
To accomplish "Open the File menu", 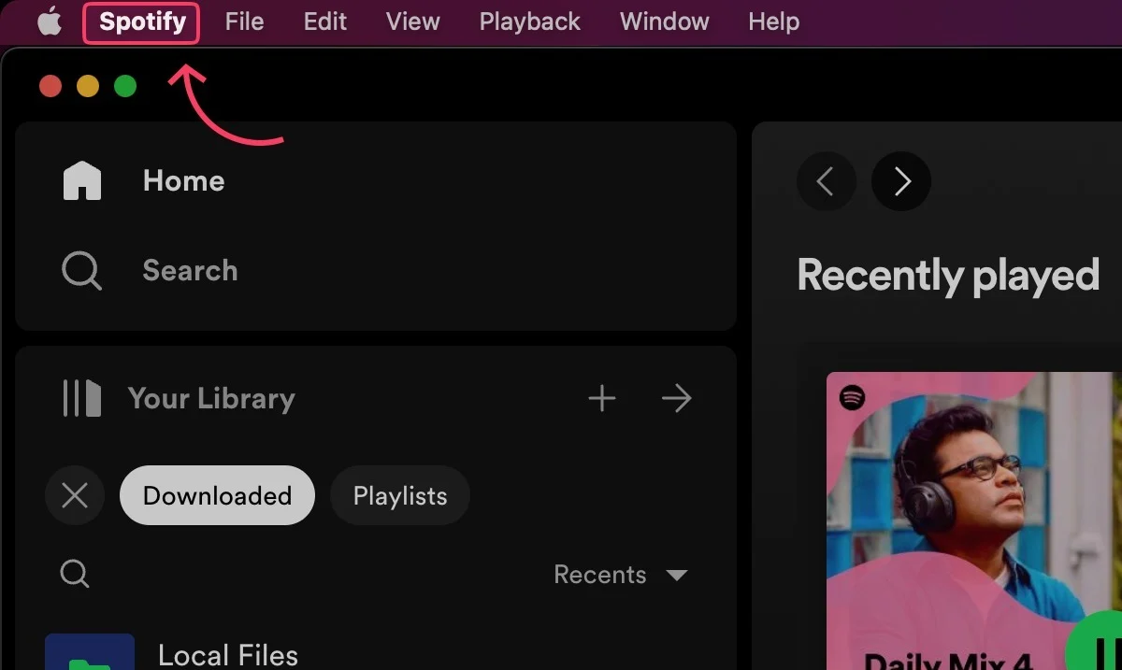I will point(244,21).
